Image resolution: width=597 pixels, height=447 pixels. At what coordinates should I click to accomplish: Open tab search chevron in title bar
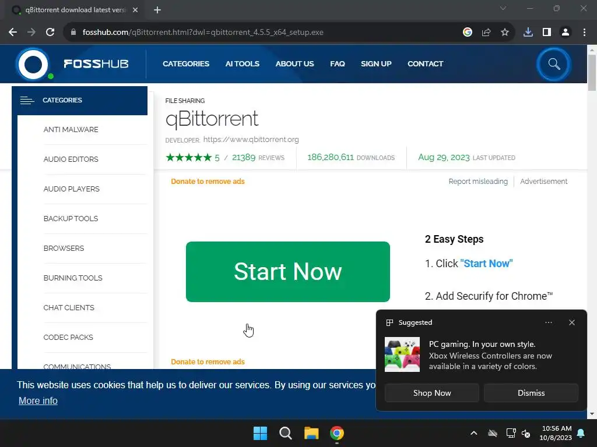click(x=503, y=8)
